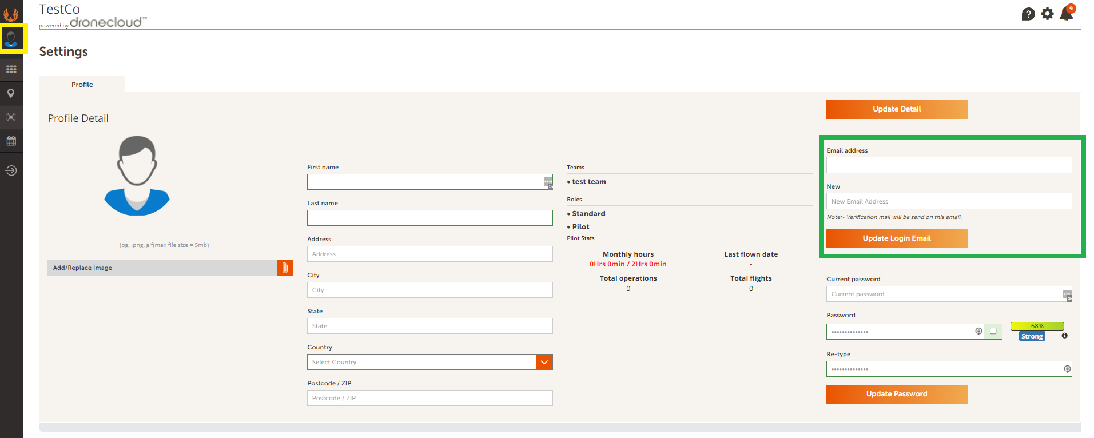
Task: Focus the new Password field
Action: (x=905, y=332)
